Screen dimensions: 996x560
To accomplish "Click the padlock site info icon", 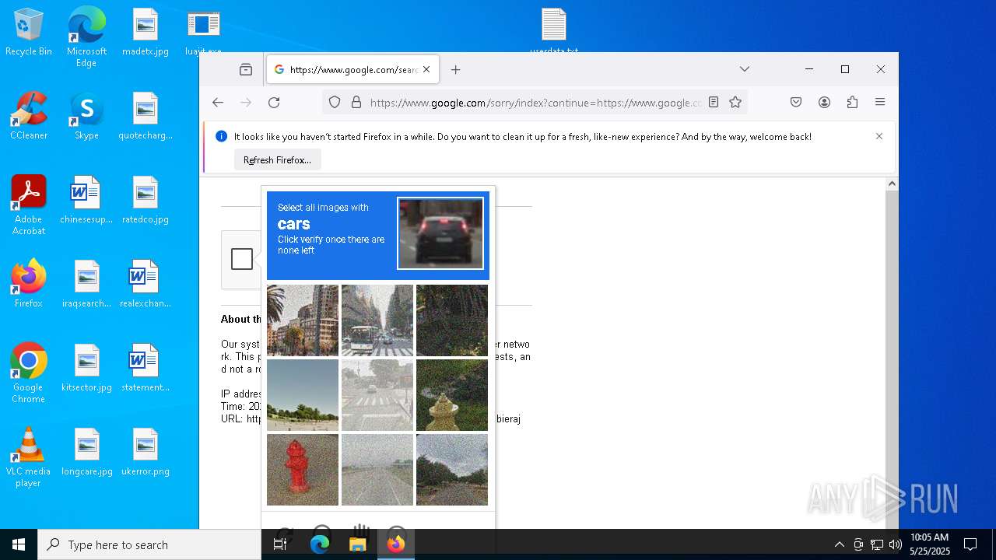I will pos(356,103).
